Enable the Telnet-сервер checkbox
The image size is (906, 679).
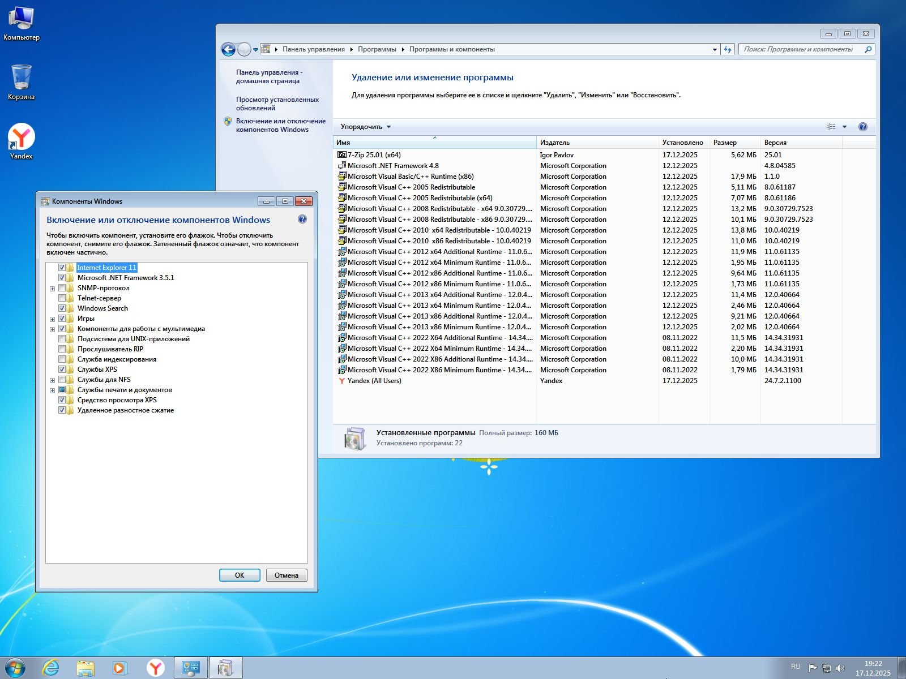pyautogui.click(x=62, y=298)
